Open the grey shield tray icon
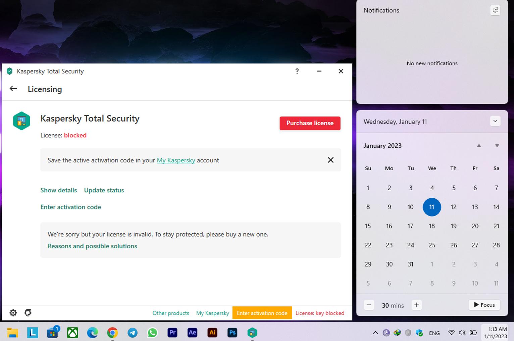The image size is (514, 341). 408,333
